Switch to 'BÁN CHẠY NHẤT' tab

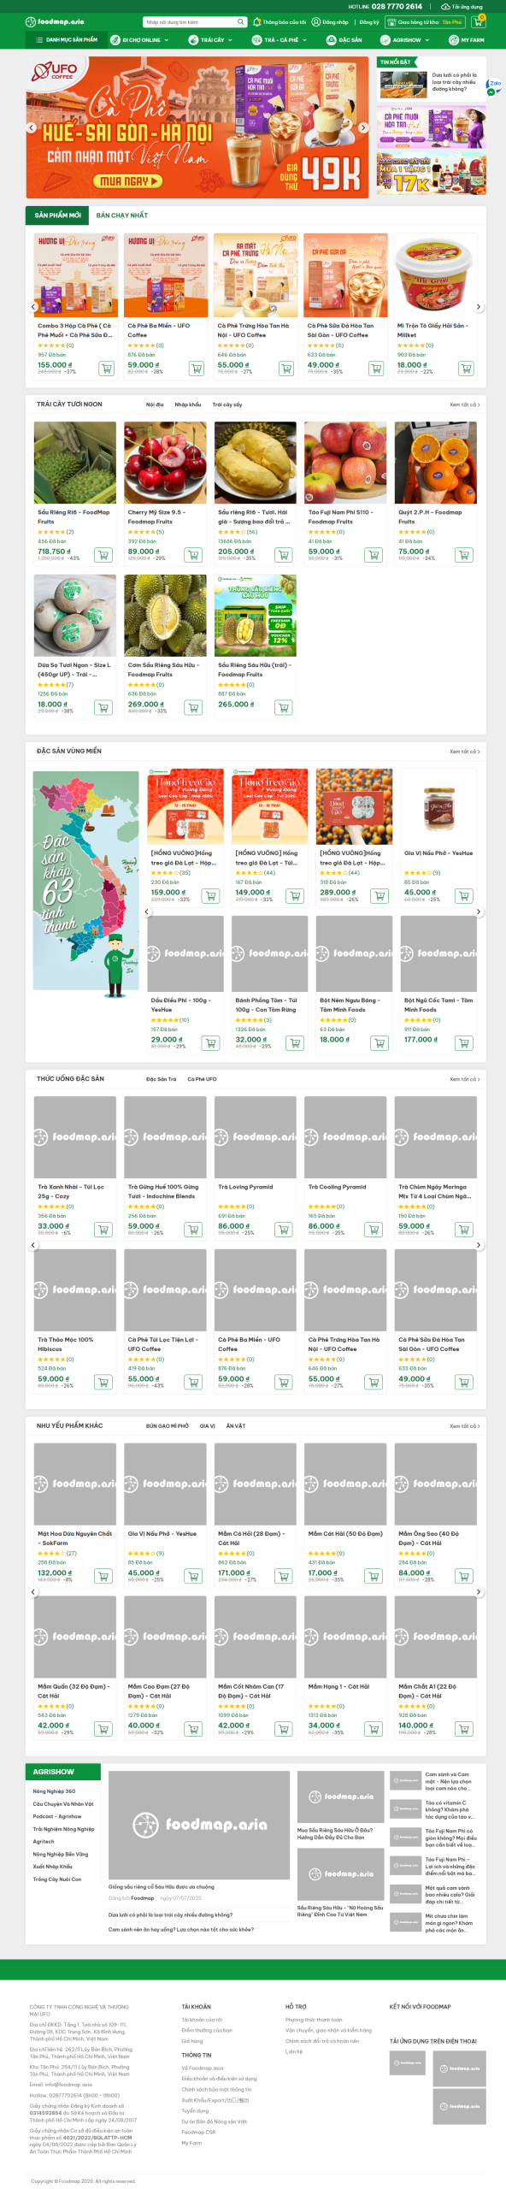click(122, 215)
